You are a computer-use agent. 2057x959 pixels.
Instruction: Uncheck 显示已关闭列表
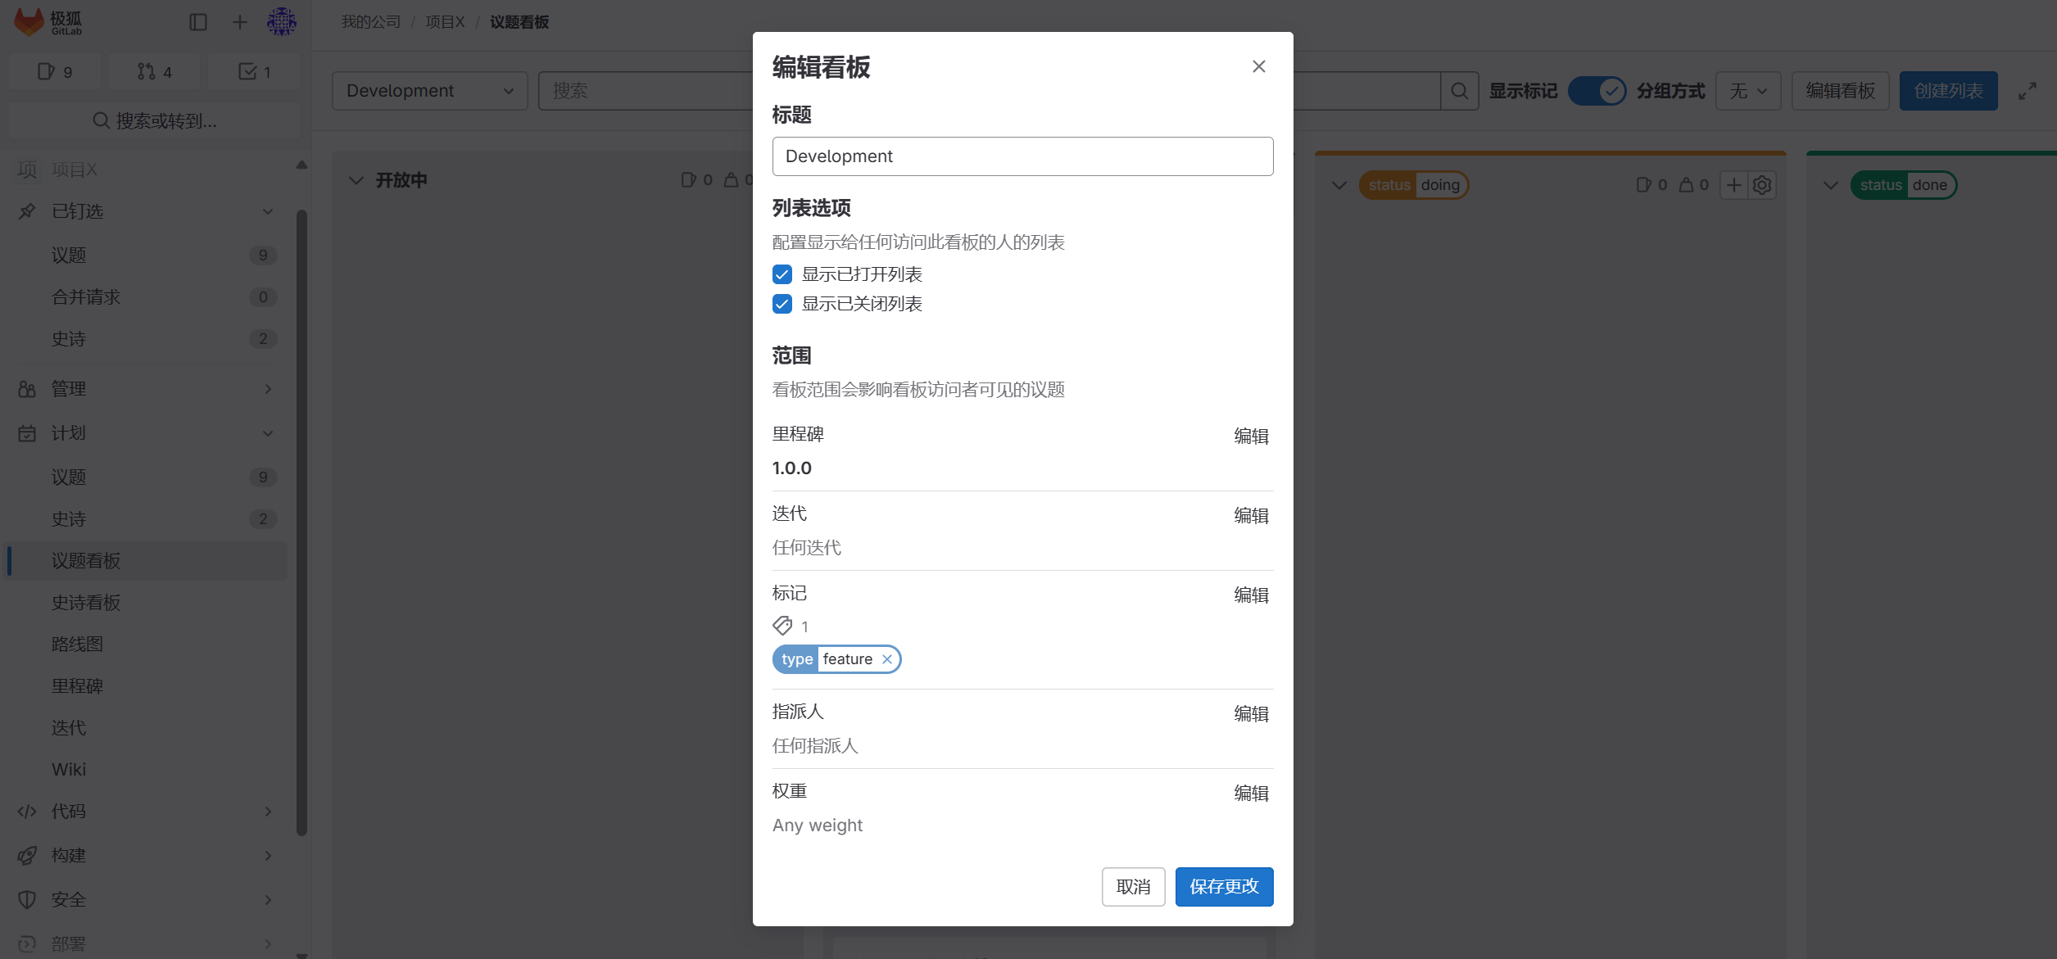782,304
